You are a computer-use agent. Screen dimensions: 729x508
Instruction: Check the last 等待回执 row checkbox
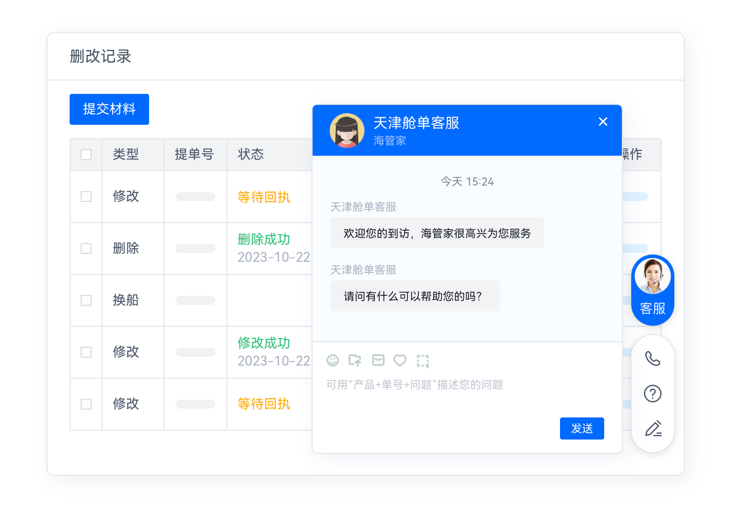coord(86,404)
